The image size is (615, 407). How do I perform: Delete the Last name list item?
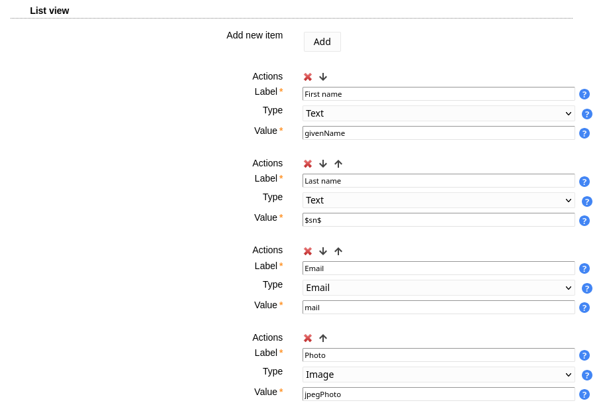(x=308, y=164)
